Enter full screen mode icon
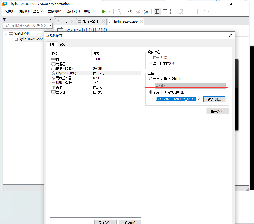The height and width of the screenshot is (224, 254). tap(173, 11)
